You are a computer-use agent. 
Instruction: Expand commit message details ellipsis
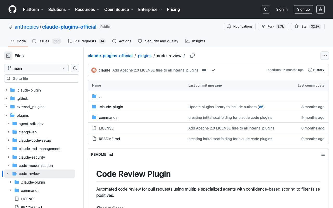(x=204, y=70)
